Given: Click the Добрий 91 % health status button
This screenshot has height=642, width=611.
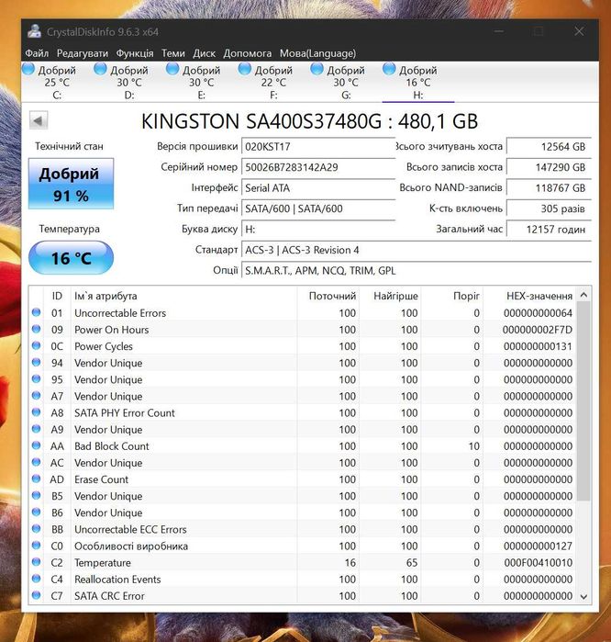Looking at the screenshot, I should 71,184.
